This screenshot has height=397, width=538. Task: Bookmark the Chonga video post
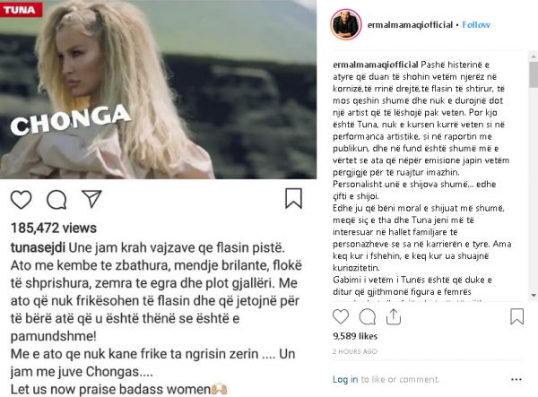coord(294,199)
